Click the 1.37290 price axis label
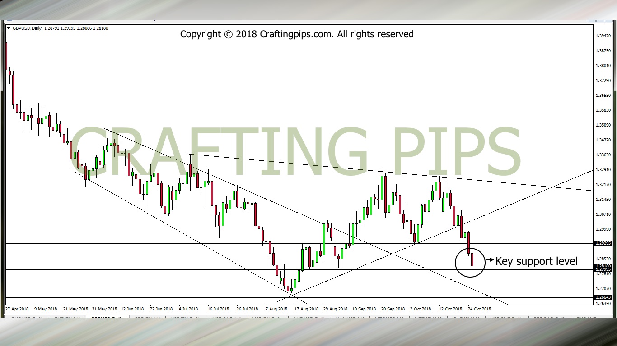Screen dimensions: 617x346 pyautogui.click(x=604, y=81)
